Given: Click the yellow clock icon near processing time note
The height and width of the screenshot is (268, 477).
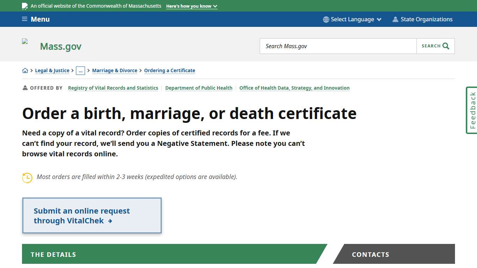Looking at the screenshot, I should (27, 178).
